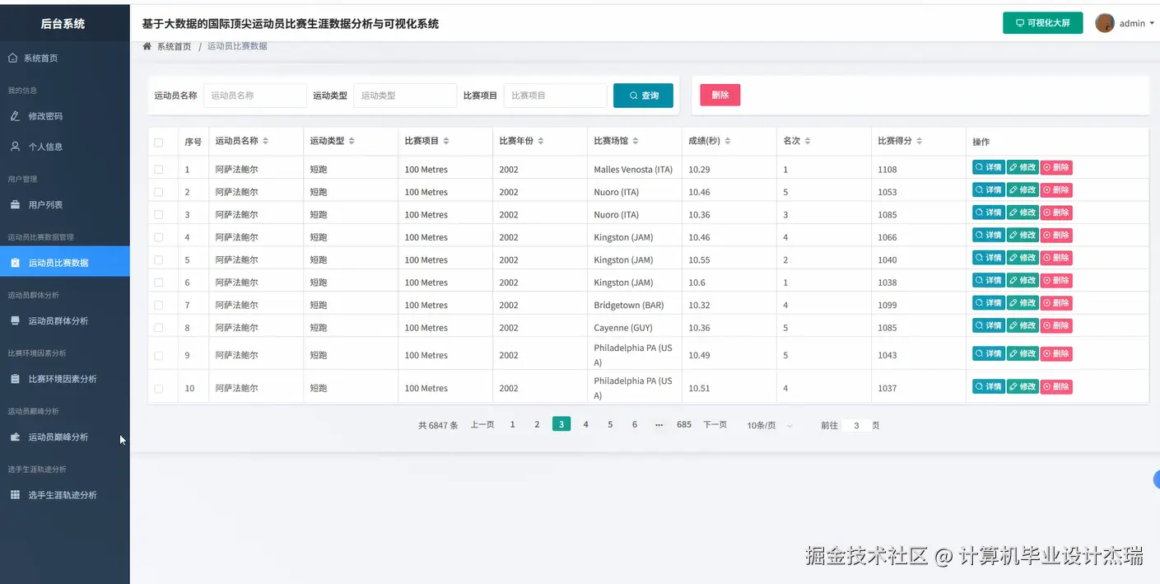This screenshot has width=1160, height=584.
Task: Click 系统首页 breadcrumb link
Action: click(x=174, y=47)
